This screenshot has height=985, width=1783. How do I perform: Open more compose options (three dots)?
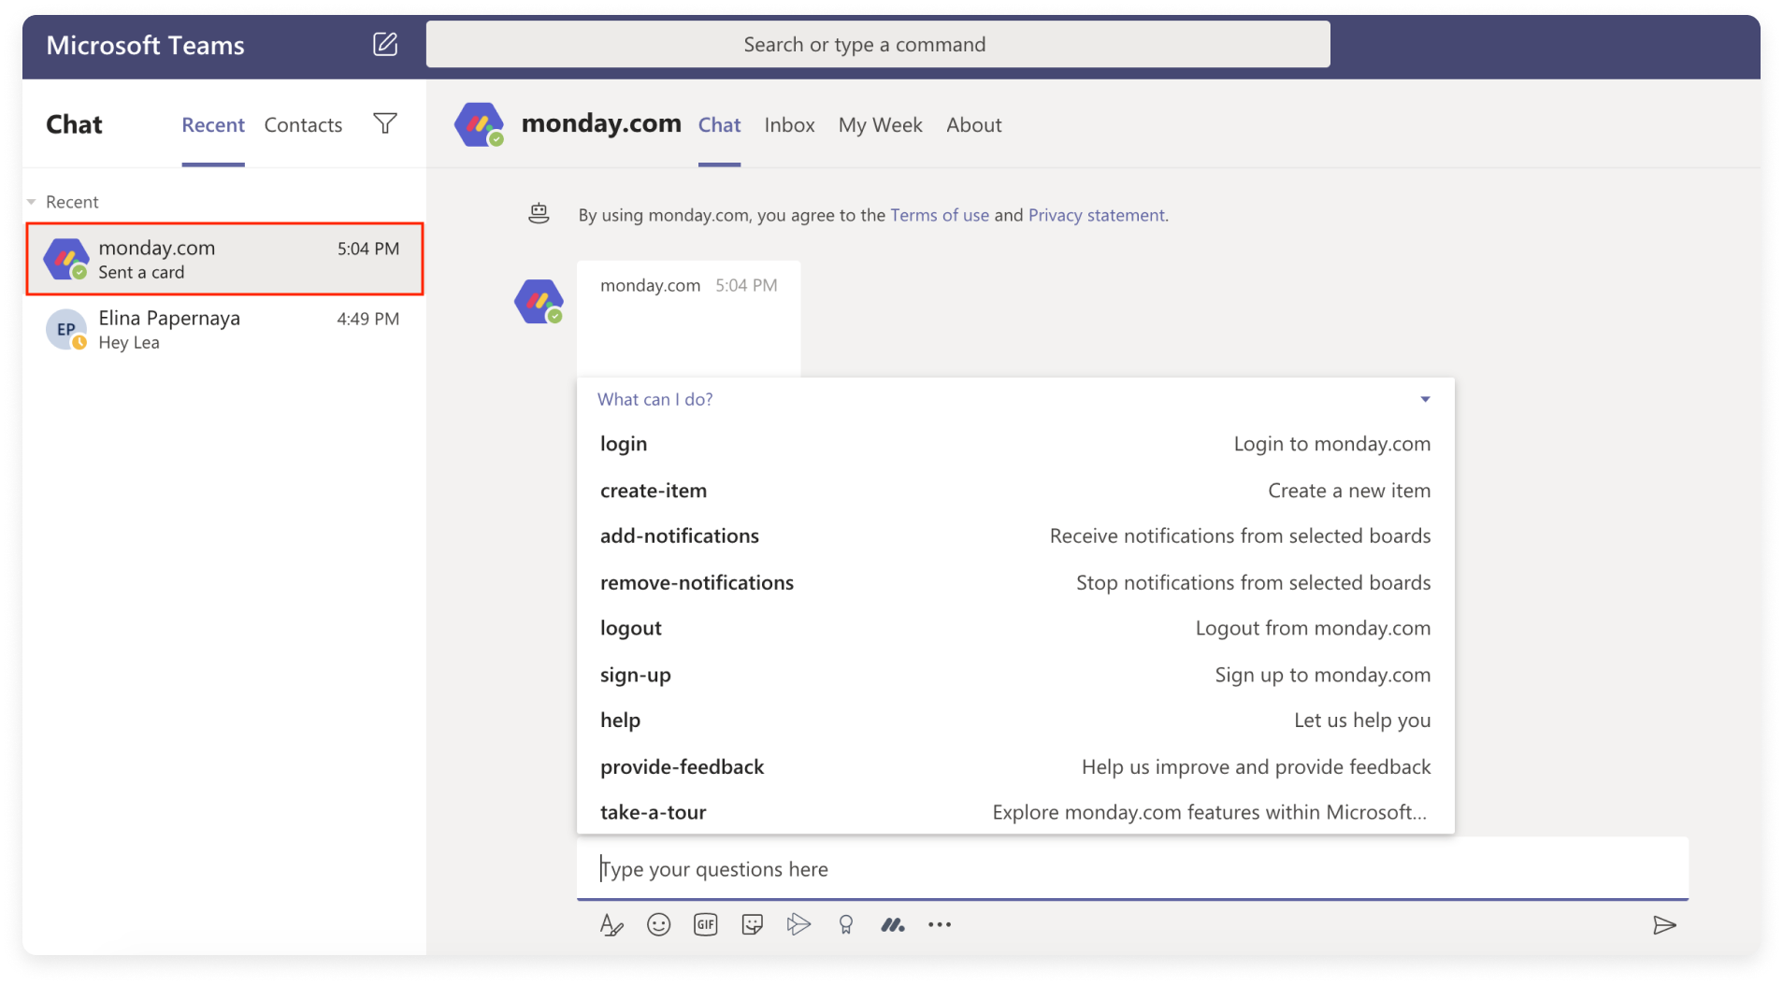point(940,924)
